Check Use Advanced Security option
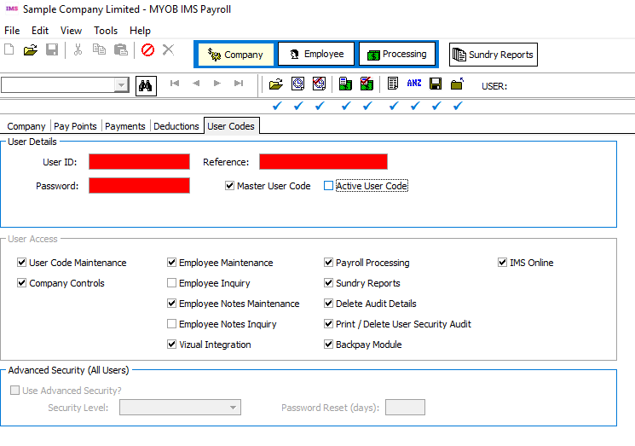The width and height of the screenshot is (635, 446). (x=15, y=390)
